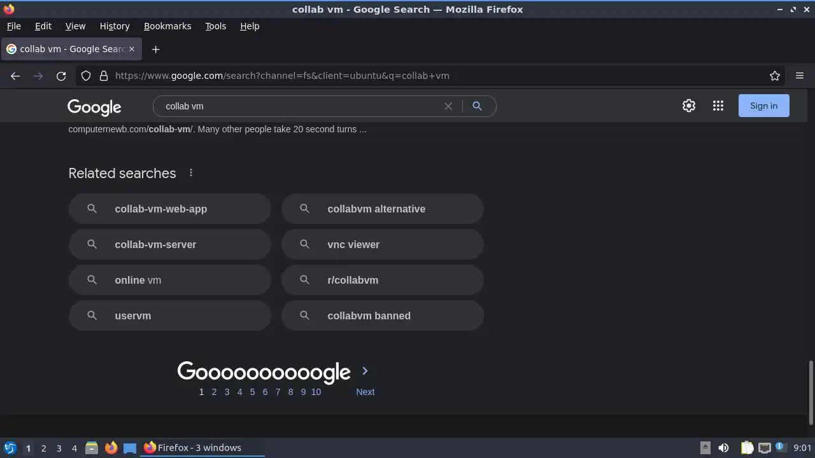Open the taskbar start menu icon
The height and width of the screenshot is (458, 815).
pyautogui.click(x=10, y=448)
